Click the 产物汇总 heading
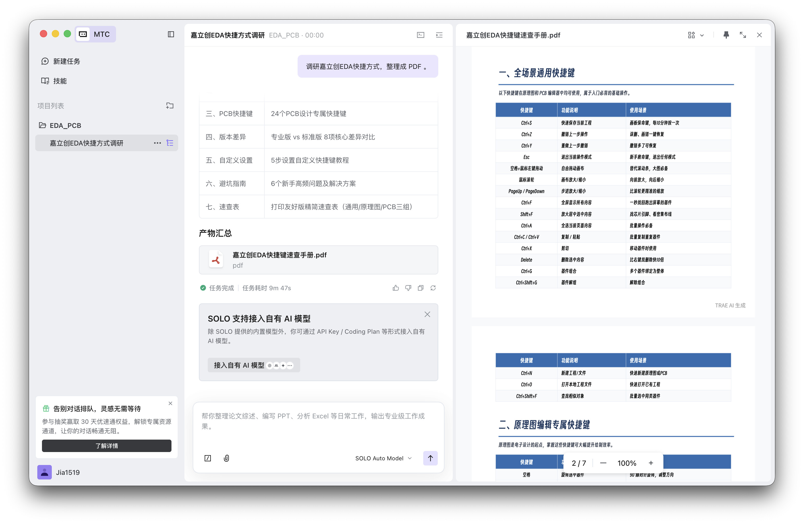The image size is (804, 524). 215,233
